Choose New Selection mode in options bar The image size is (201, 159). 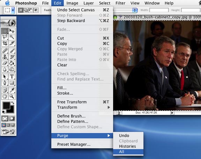(21, 10)
